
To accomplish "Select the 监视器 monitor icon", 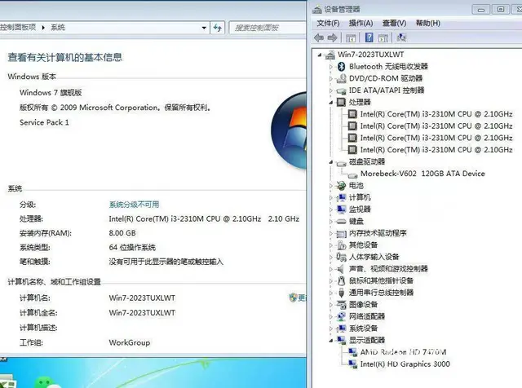I will 341,209.
